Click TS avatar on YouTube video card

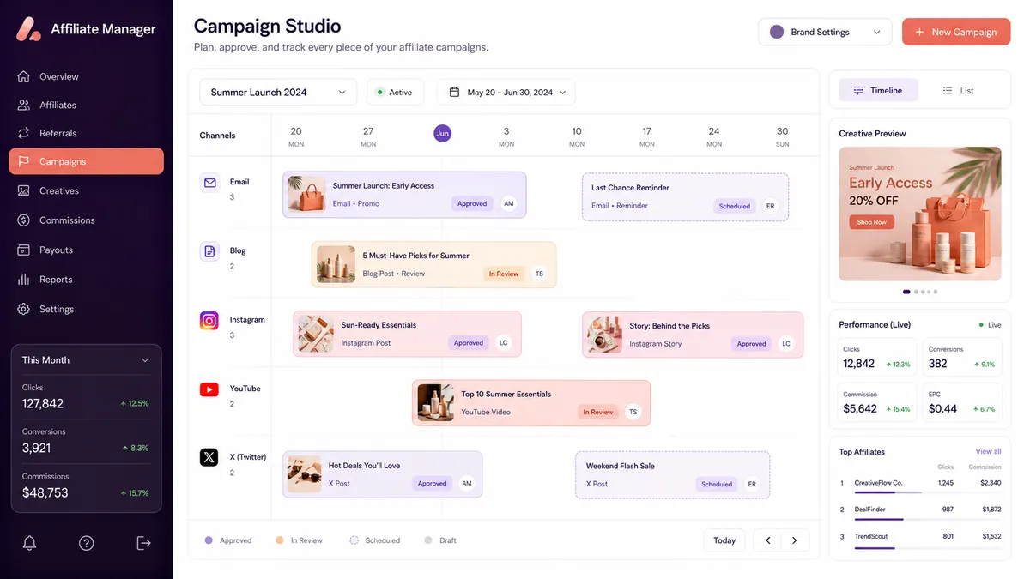(633, 412)
